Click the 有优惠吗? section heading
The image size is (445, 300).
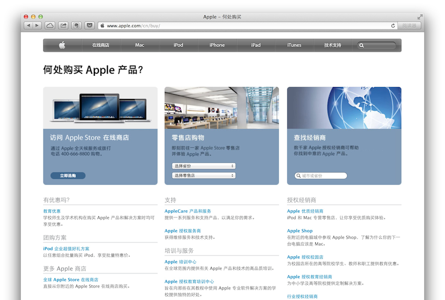click(57, 200)
